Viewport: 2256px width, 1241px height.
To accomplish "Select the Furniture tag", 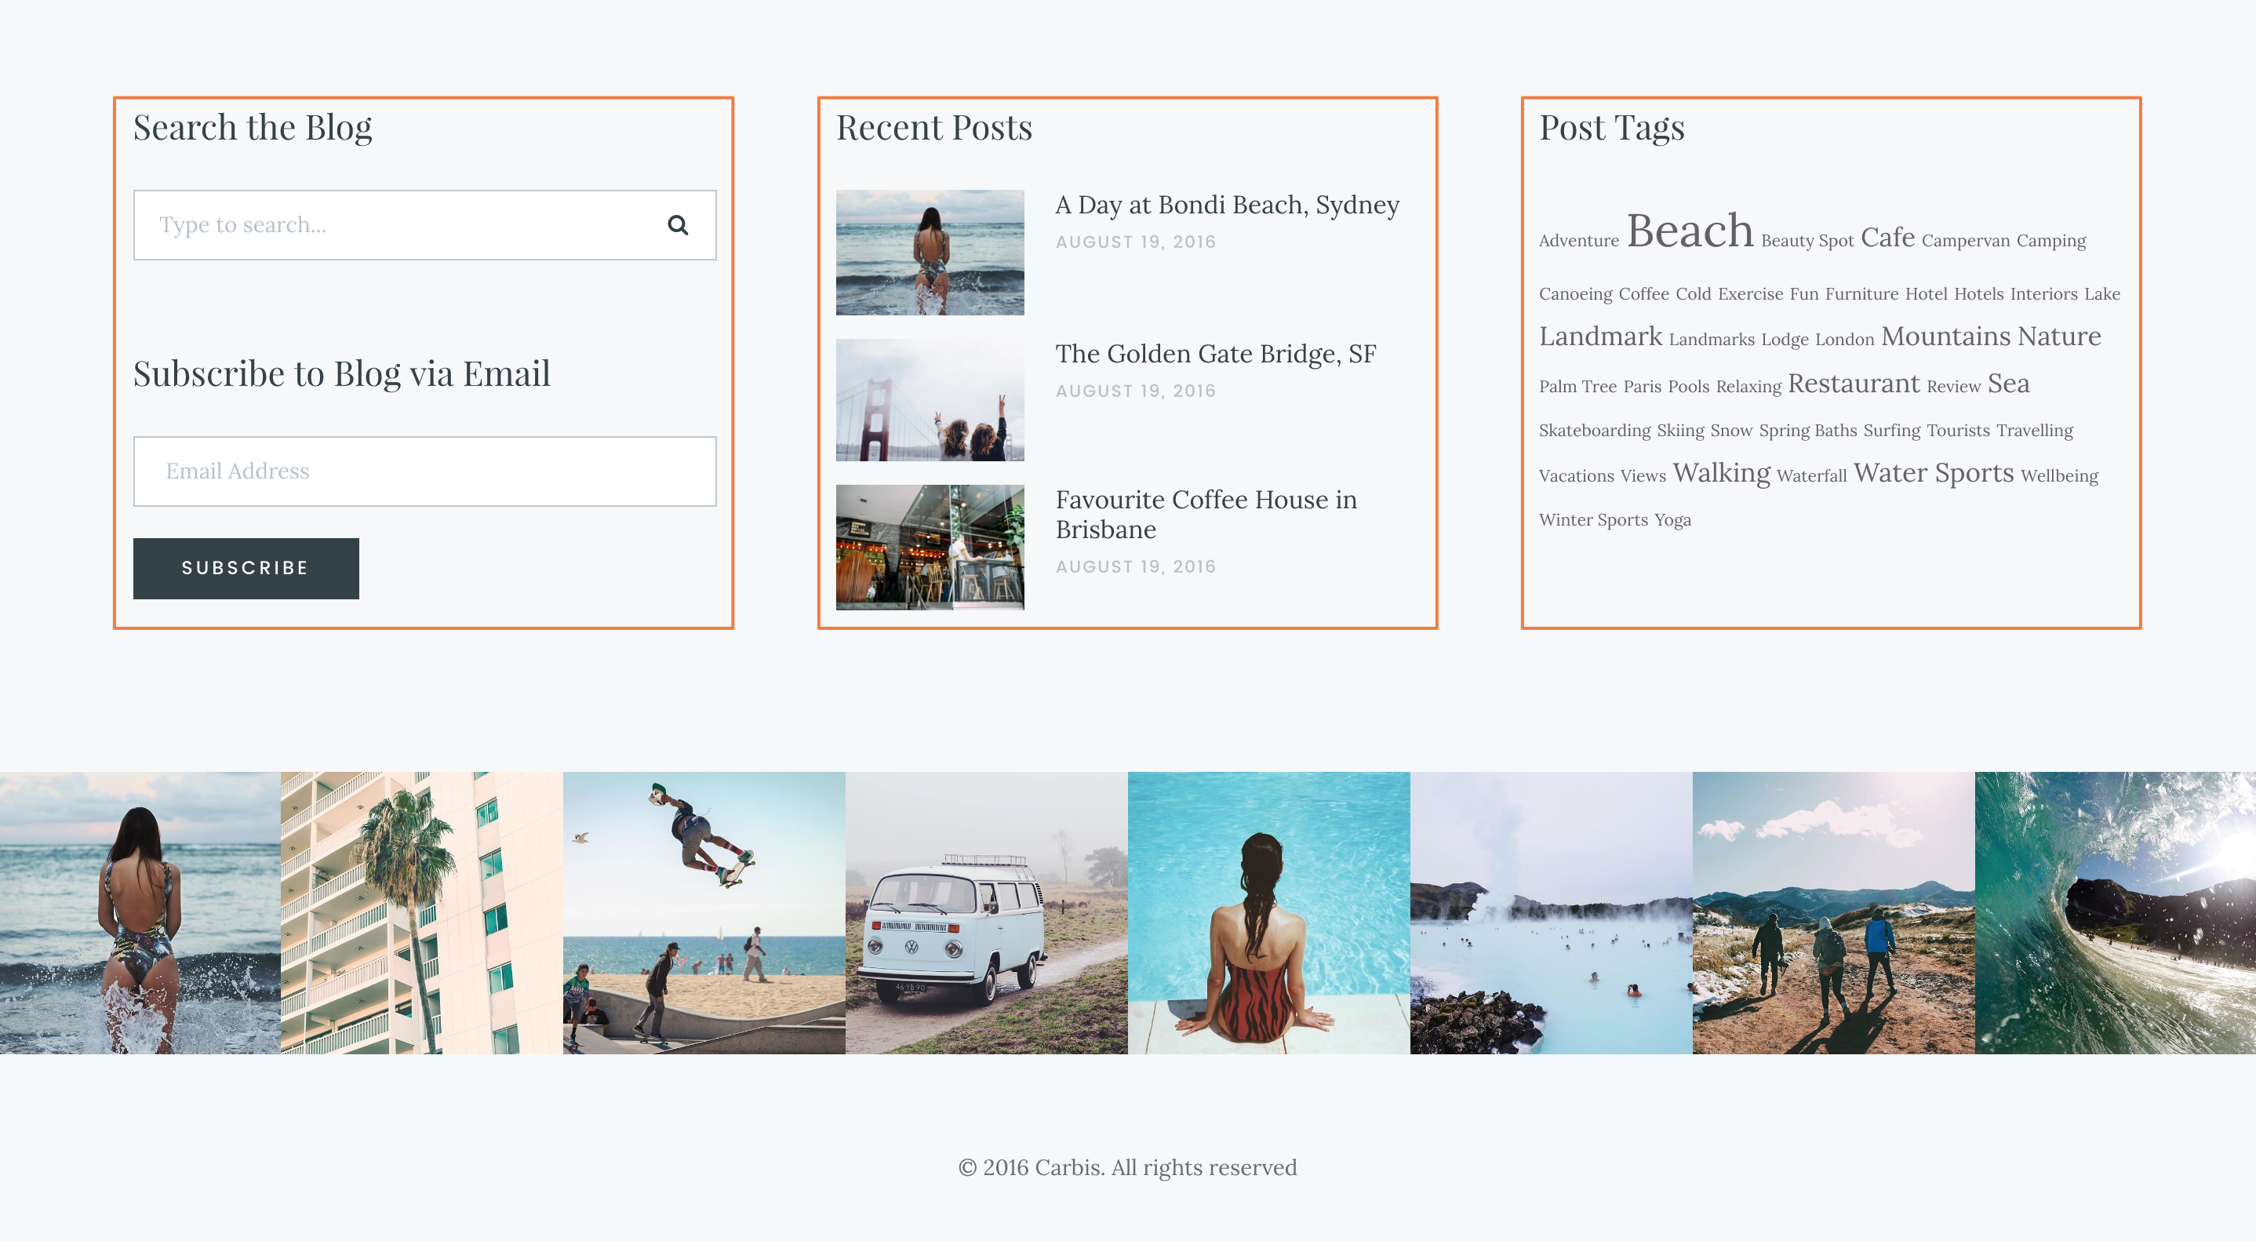I will (x=1861, y=294).
